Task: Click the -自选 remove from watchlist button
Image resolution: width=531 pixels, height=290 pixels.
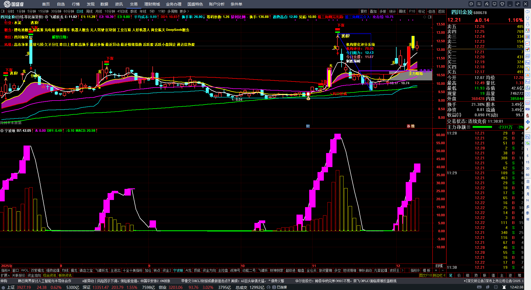Action: pos(431,11)
